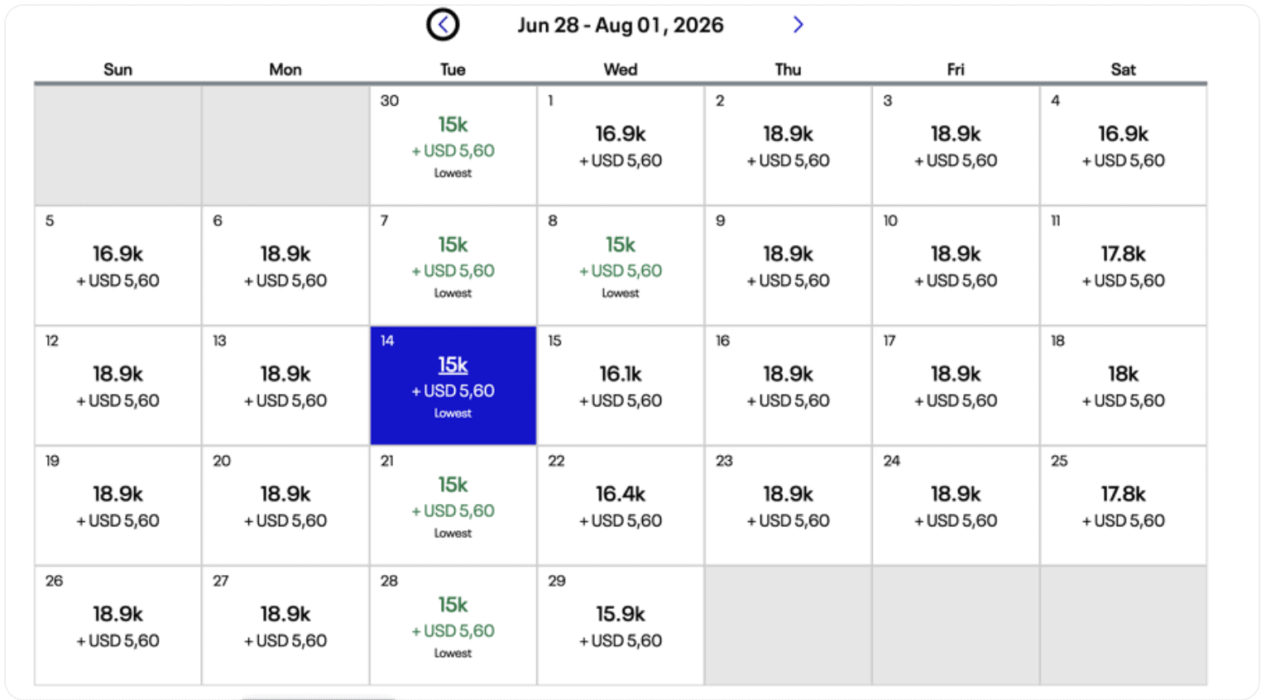Click the next month navigation arrow
1266x700 pixels.
point(798,25)
